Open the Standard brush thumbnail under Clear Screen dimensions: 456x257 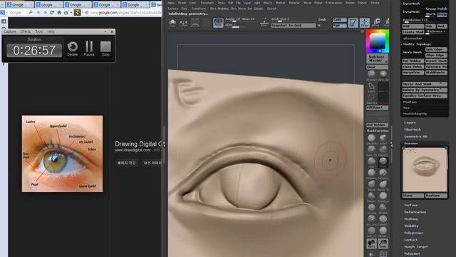coord(371,75)
